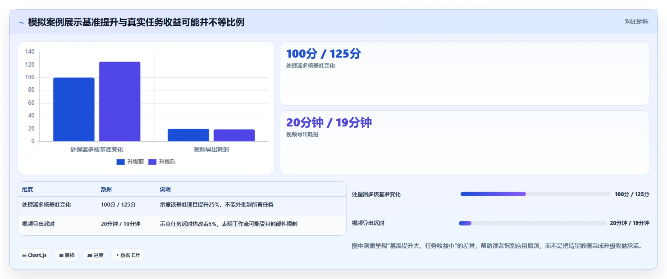This screenshot has height=279, width=667.
Task: Click the 数据卡片 chip
Action: 128,255
